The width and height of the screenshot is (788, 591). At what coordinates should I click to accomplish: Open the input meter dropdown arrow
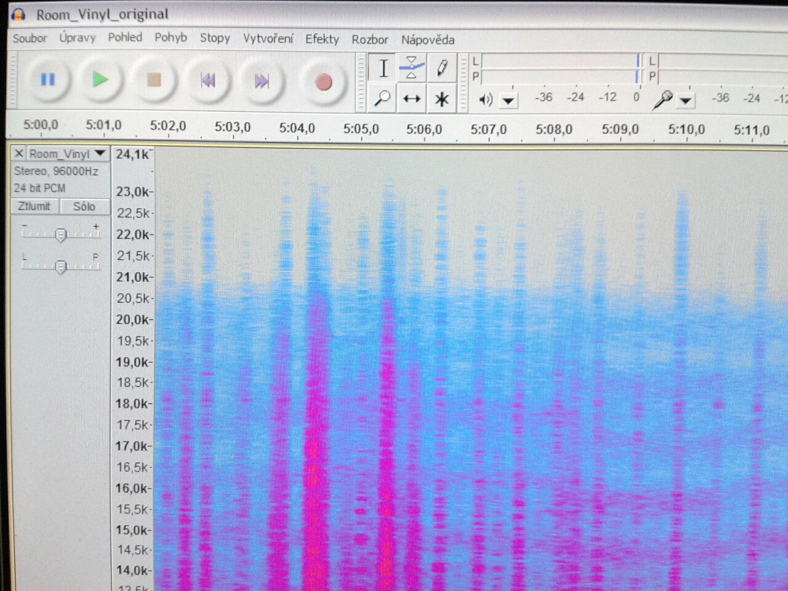pyautogui.click(x=685, y=100)
